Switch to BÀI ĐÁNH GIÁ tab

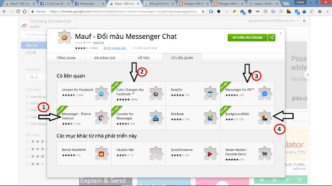[x=105, y=58]
